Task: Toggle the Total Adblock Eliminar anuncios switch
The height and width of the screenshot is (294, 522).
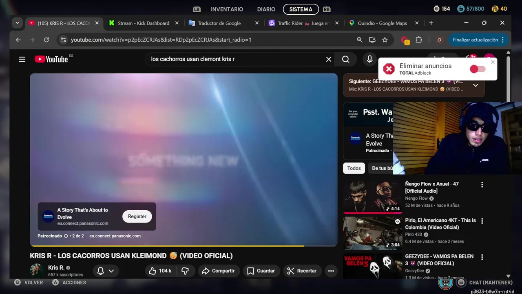Action: point(478,69)
